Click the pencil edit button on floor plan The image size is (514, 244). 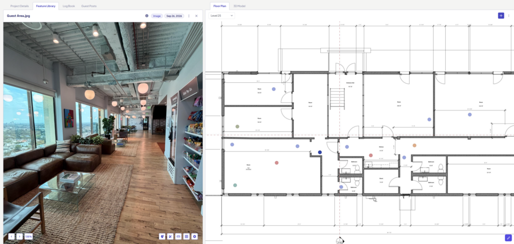coord(508,237)
